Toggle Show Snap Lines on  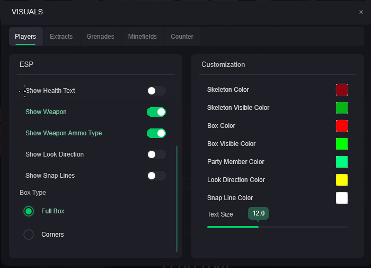[156, 176]
